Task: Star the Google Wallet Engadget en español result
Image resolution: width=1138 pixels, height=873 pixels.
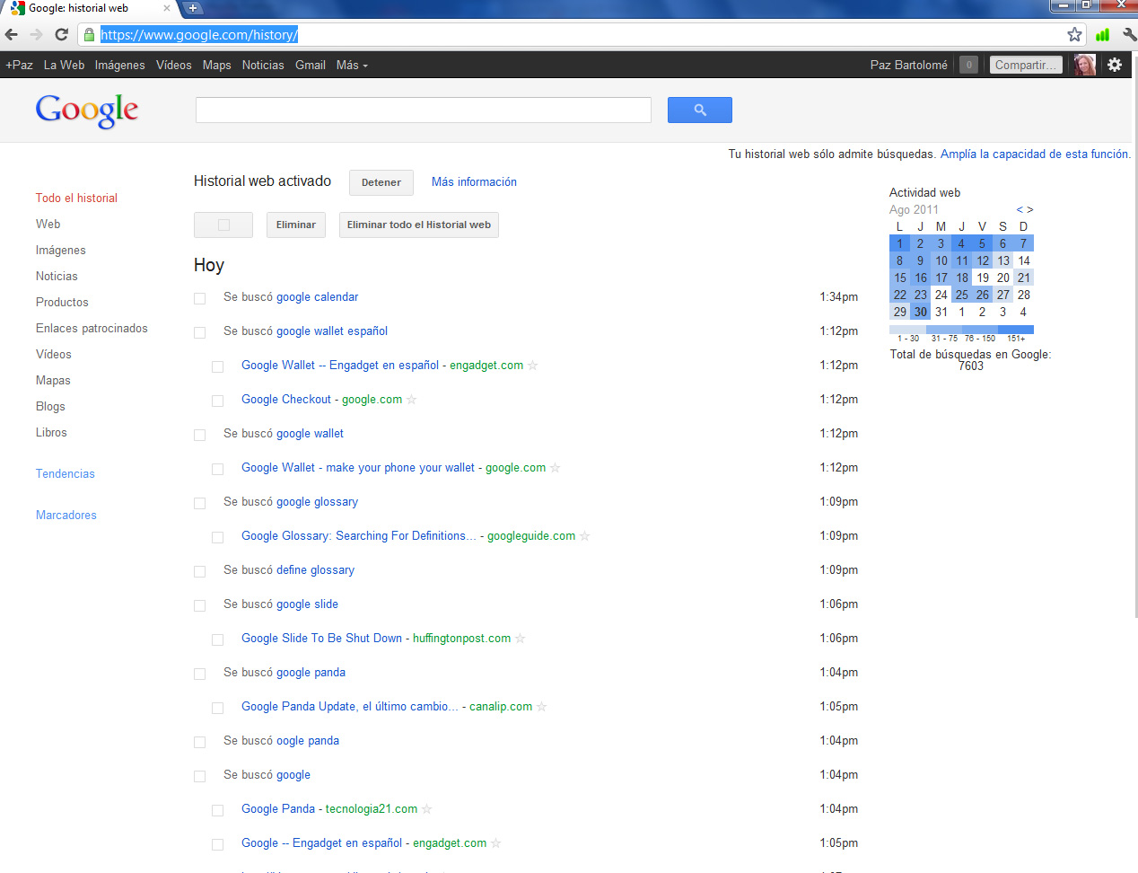Action: click(x=533, y=366)
